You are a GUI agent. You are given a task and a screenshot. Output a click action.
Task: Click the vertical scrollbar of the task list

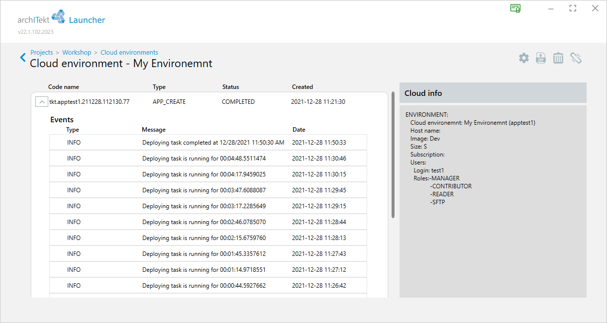(x=393, y=155)
